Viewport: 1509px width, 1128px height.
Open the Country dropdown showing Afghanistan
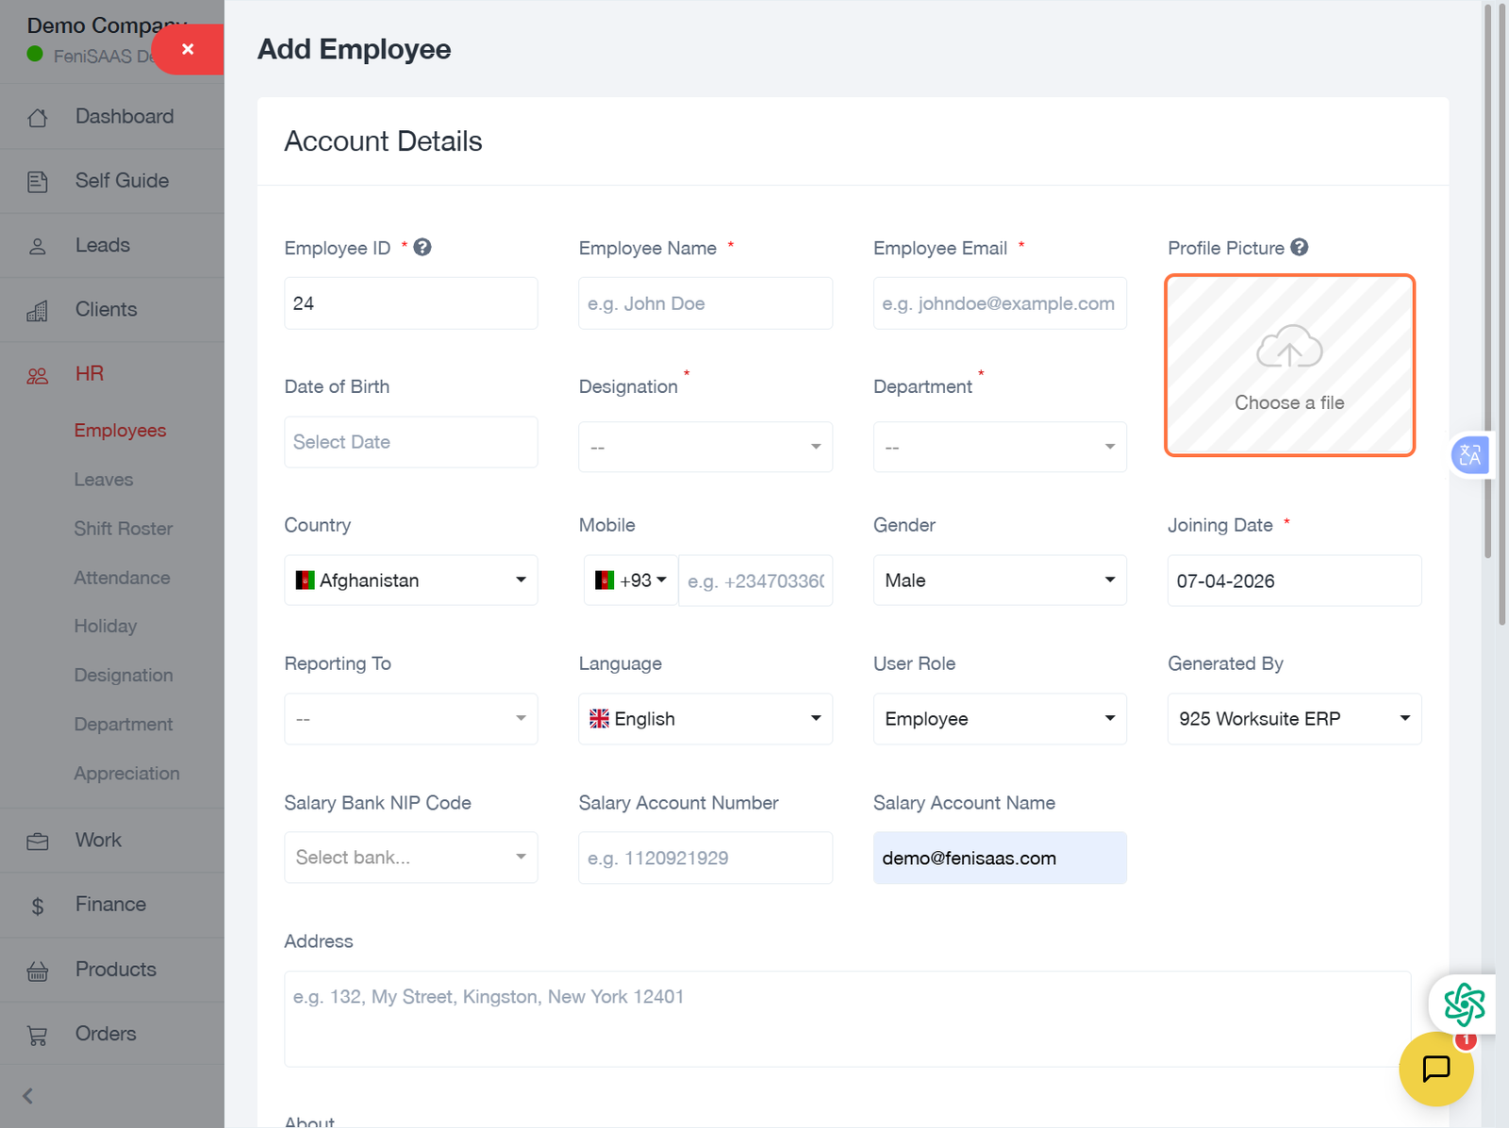tap(410, 580)
